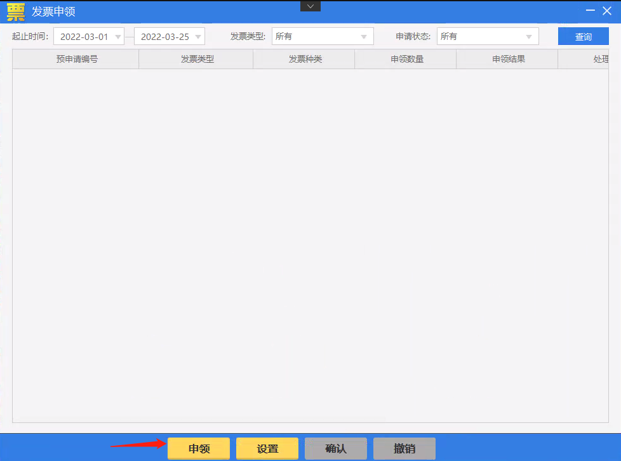Sort by 发票类型 column header

(x=196, y=60)
